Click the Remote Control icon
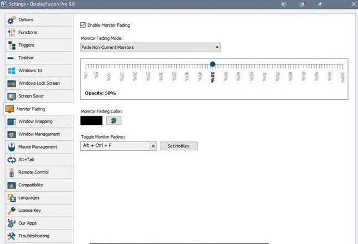The image size is (358, 244). coord(12,172)
